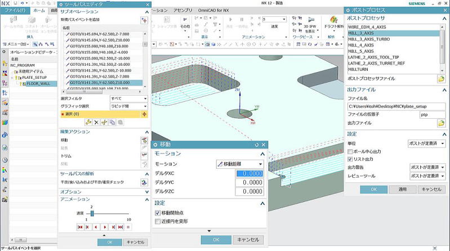Click play in the ribbon animation group
Screen dimensions: 450x251
point(230,20)
